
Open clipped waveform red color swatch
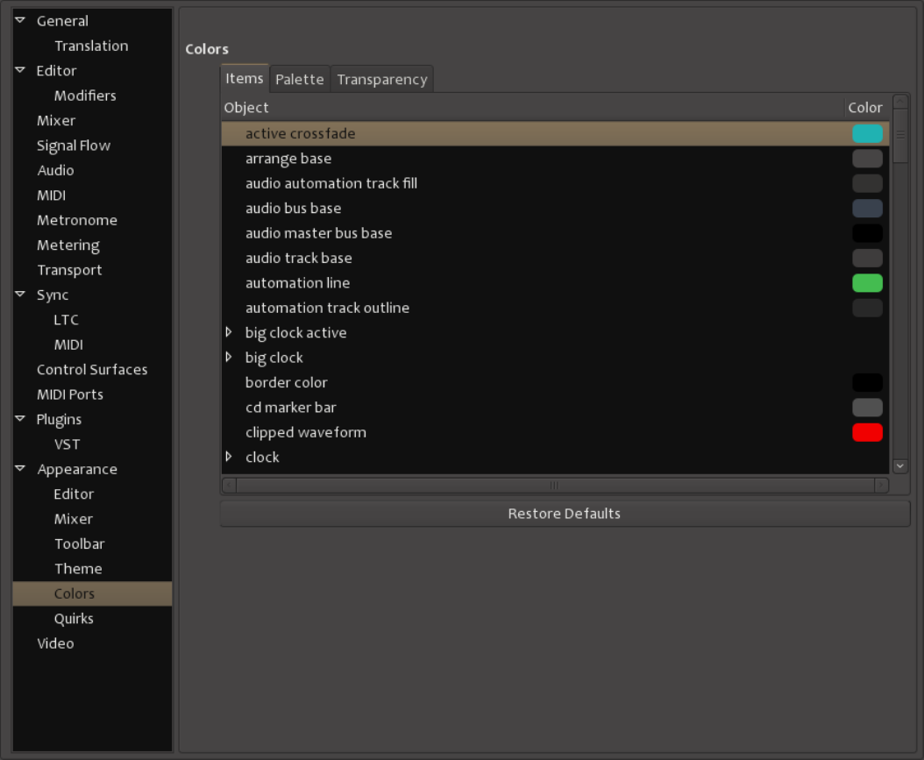[867, 432]
